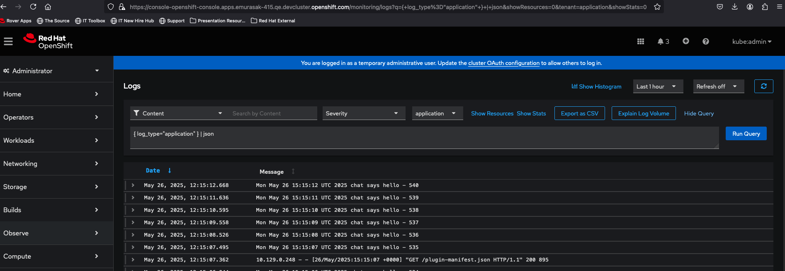Sort logs by the Date column

click(x=153, y=170)
